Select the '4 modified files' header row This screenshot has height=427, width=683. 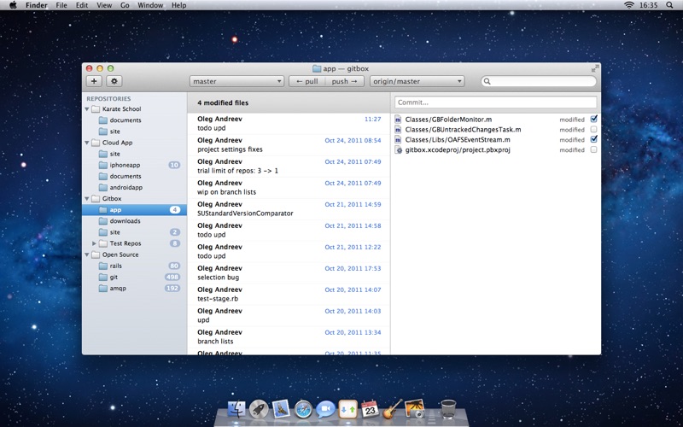point(289,102)
